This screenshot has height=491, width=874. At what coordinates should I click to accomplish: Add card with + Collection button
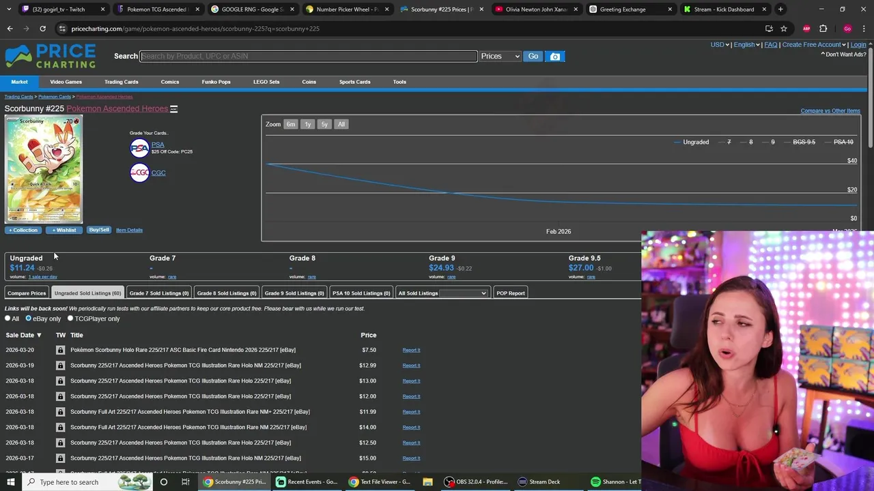23,230
